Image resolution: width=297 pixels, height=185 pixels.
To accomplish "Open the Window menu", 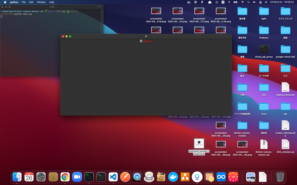I will pos(41,2).
